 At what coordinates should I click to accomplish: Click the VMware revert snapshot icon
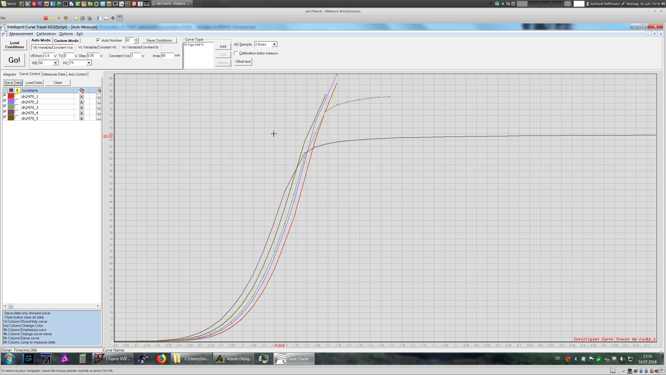pos(83,18)
